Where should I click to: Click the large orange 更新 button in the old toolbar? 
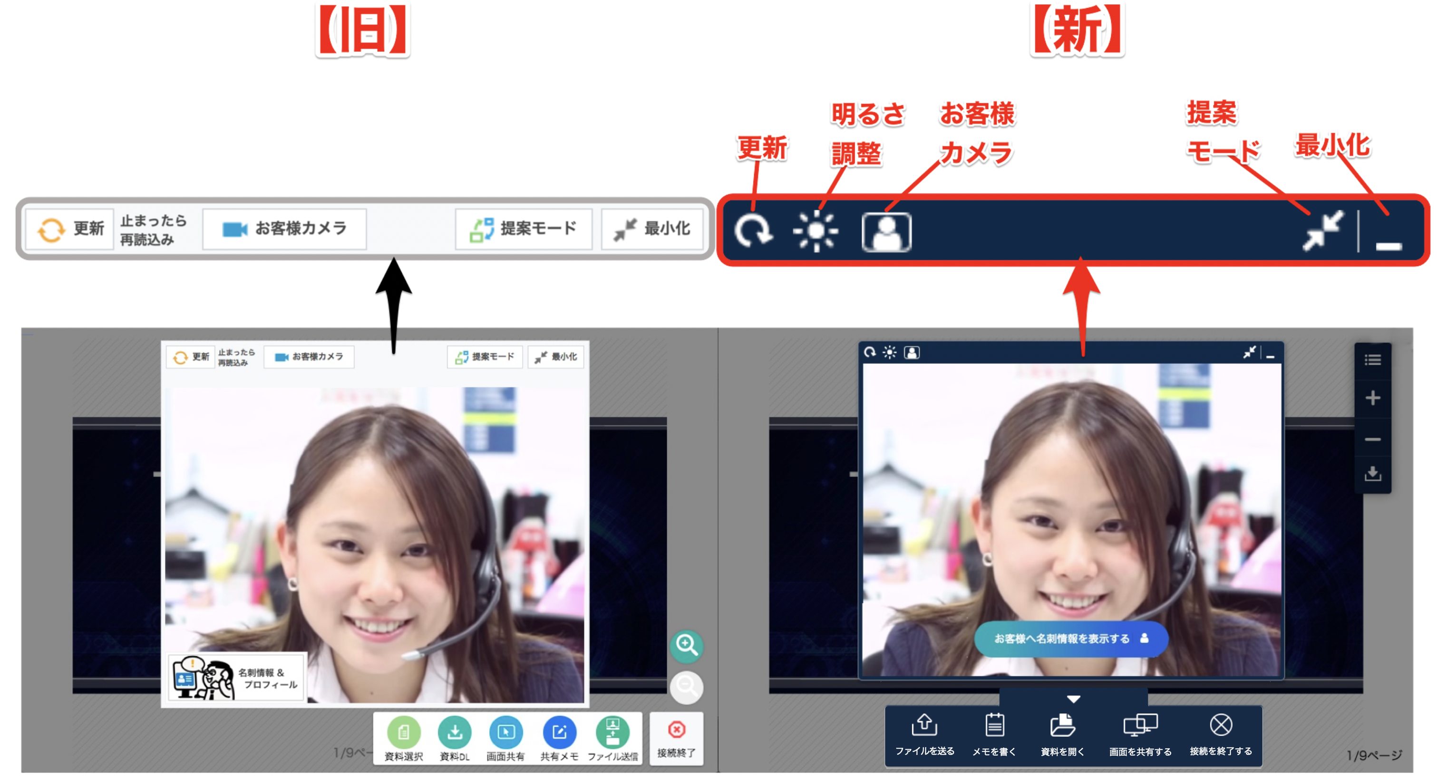[70, 229]
